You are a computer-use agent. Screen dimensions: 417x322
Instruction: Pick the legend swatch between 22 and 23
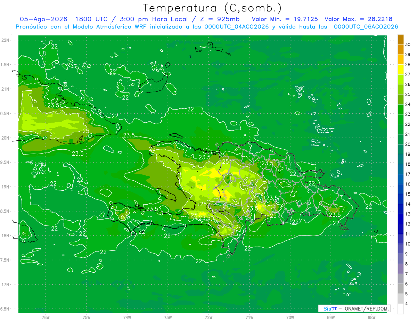[x=401, y=119]
